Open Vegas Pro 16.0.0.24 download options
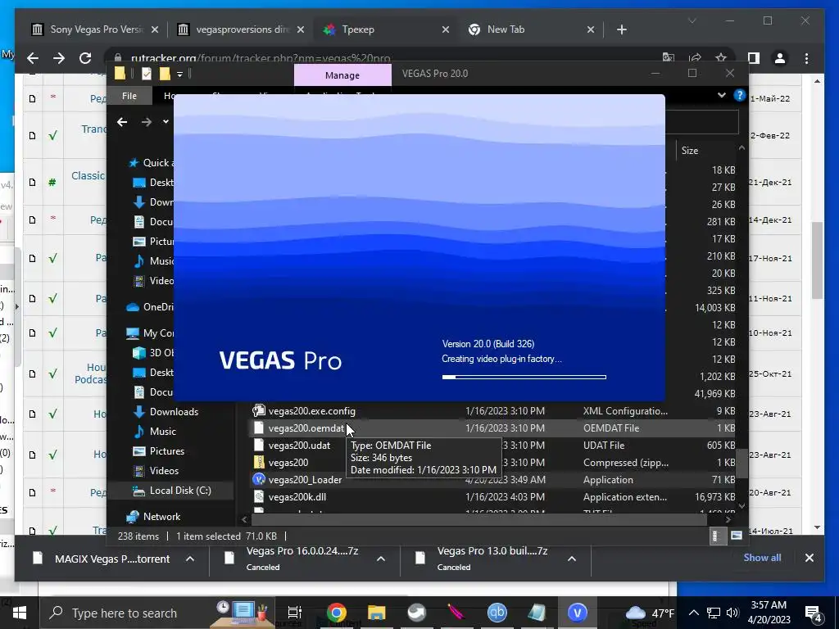The width and height of the screenshot is (839, 629). click(381, 559)
